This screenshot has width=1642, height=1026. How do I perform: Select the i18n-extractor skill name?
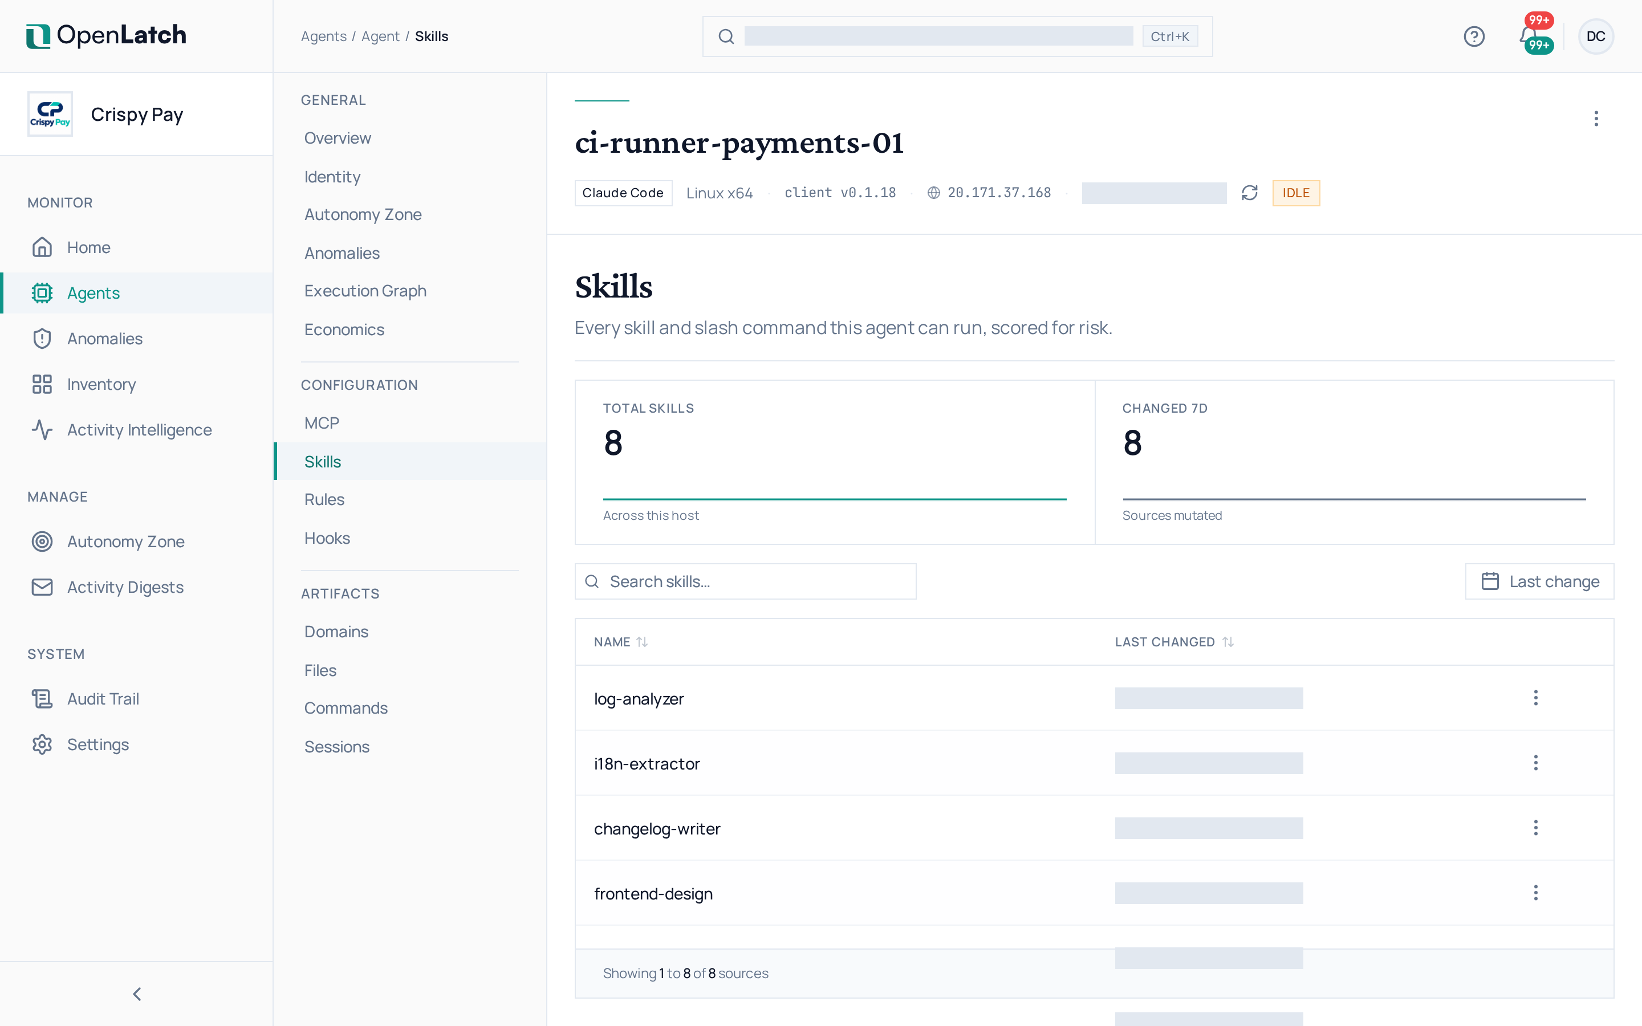pyautogui.click(x=647, y=763)
